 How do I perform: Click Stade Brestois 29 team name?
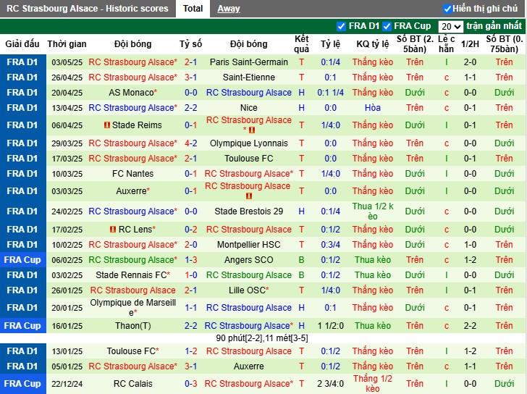(x=249, y=211)
